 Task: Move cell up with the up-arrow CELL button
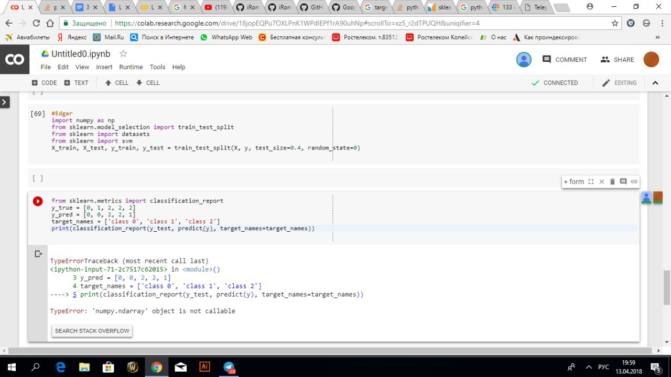pyautogui.click(x=116, y=83)
